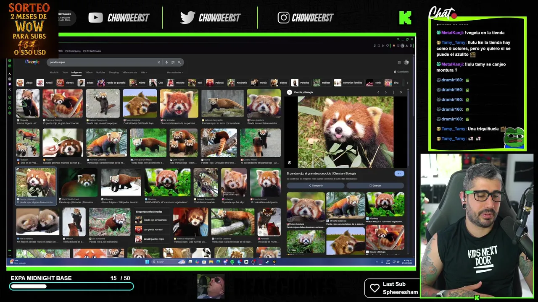Screen dimensions: 538x302
Task: Open the Dropshipping bookmarks folder
Action: click(73, 51)
